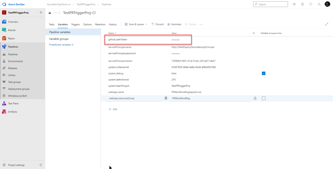Click the plus icon next to TestPRTriggerProj
Image resolution: width=333 pixels, height=169 pixels.
click(41, 13)
